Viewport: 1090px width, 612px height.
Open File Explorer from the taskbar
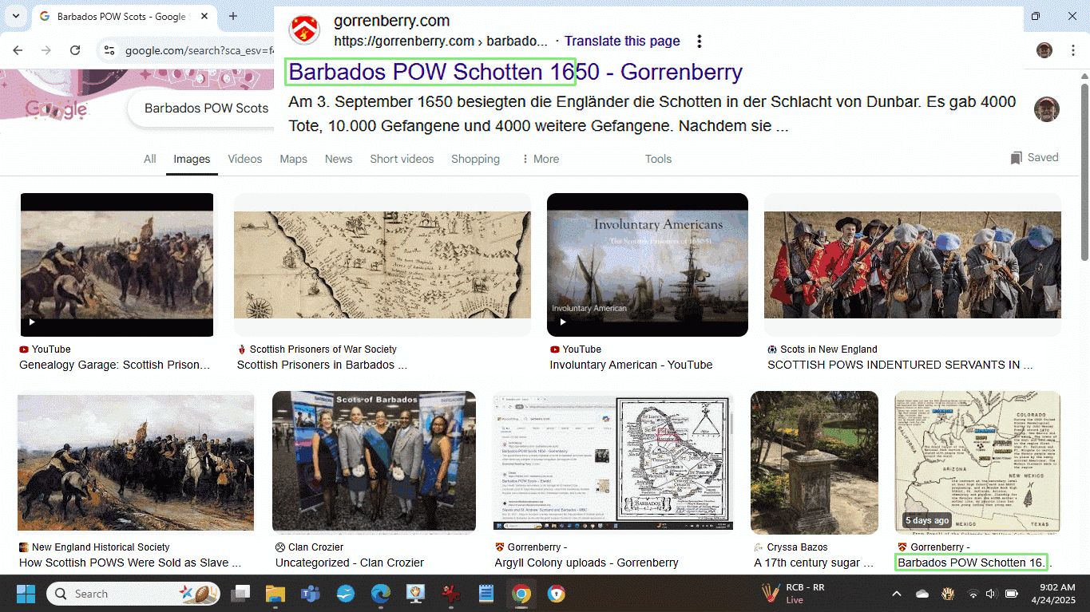275,594
